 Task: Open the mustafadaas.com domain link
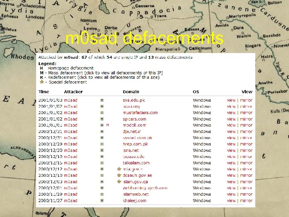click(140, 113)
